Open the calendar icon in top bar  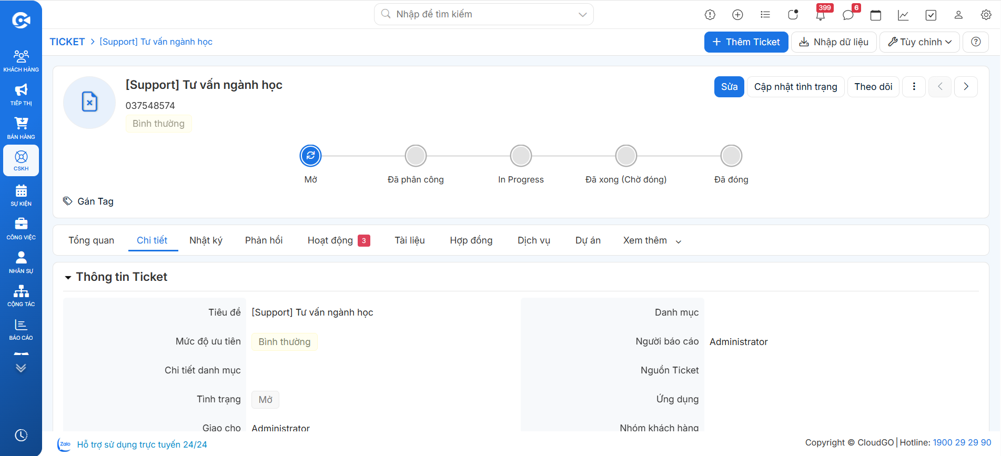[x=876, y=15]
